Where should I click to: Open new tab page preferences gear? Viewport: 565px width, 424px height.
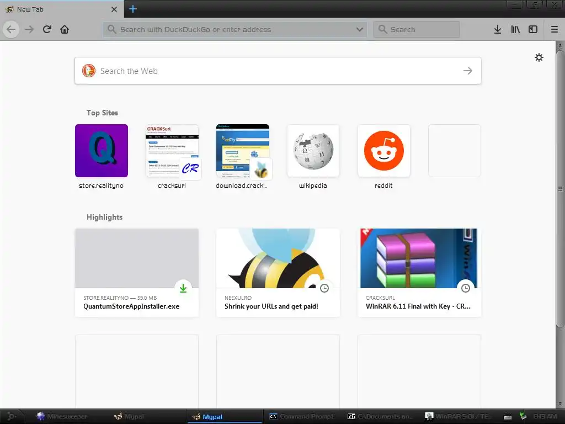(x=539, y=57)
